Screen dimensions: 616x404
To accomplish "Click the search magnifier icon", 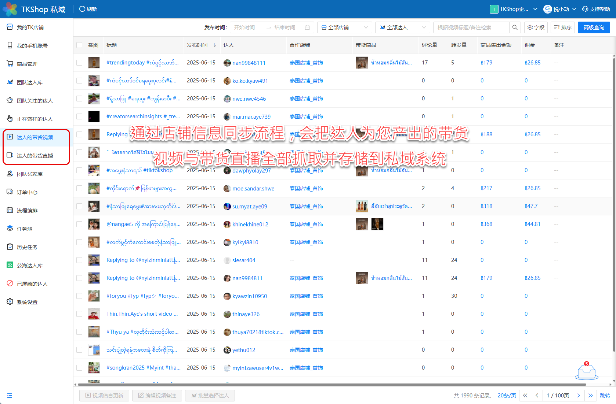I will [x=515, y=27].
